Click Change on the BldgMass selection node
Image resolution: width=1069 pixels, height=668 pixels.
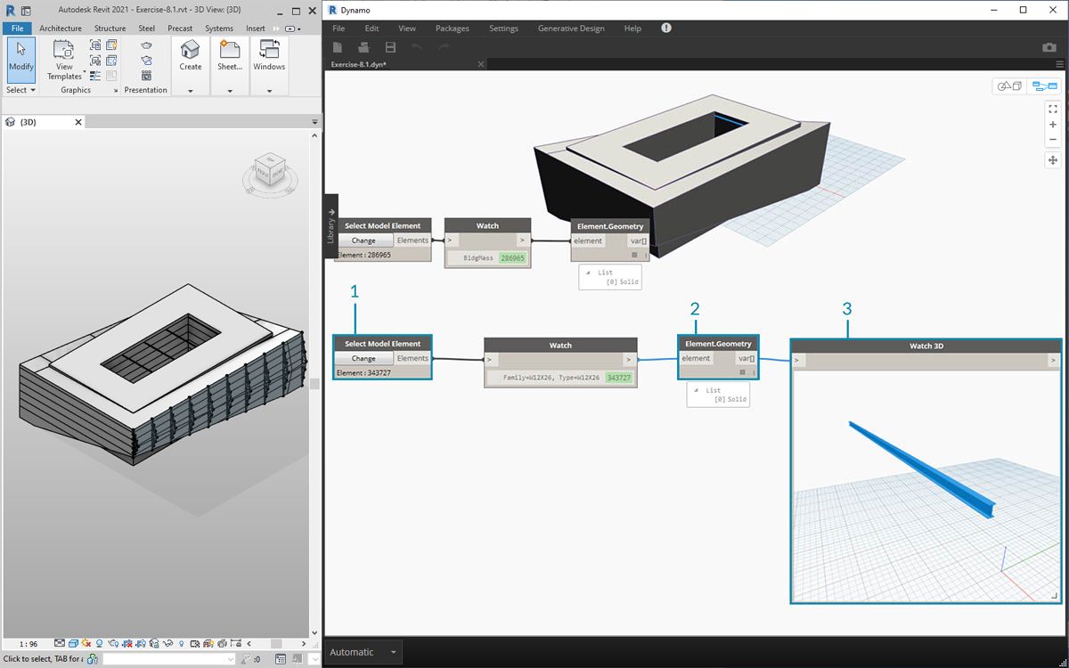point(363,240)
